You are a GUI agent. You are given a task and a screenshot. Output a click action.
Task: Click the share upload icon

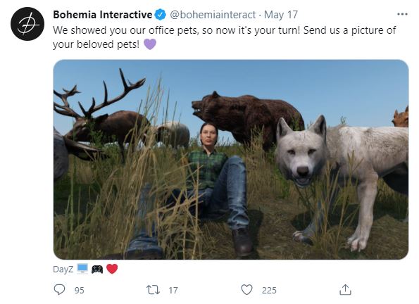345,290
